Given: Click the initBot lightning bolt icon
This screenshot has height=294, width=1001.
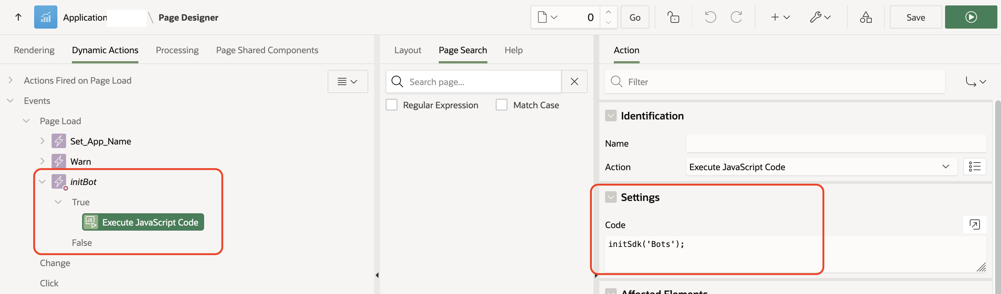Looking at the screenshot, I should tap(59, 182).
